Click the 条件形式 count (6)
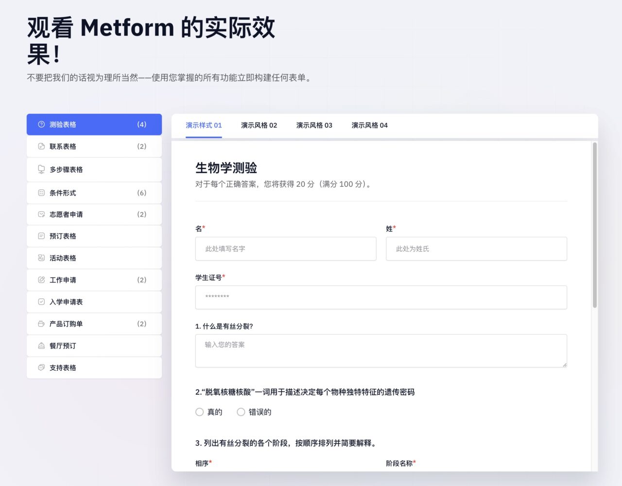The width and height of the screenshot is (622, 486). (141, 193)
